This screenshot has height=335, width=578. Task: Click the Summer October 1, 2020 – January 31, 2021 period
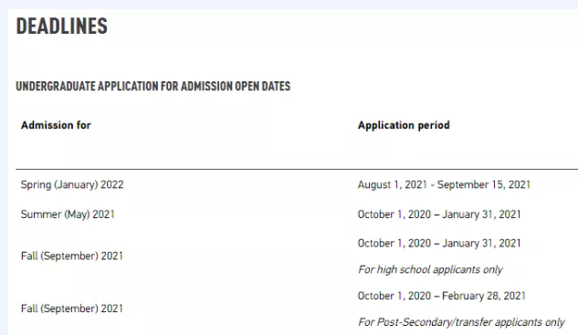(x=439, y=215)
